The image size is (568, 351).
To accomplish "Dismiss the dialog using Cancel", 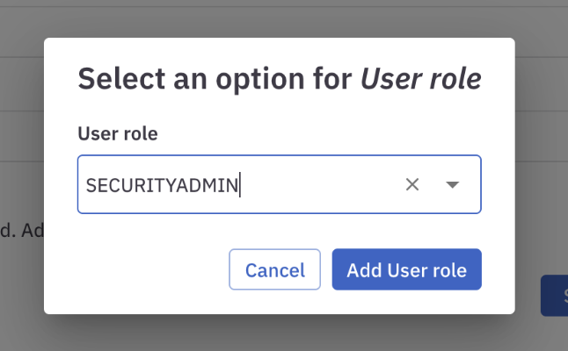I will 274,269.
